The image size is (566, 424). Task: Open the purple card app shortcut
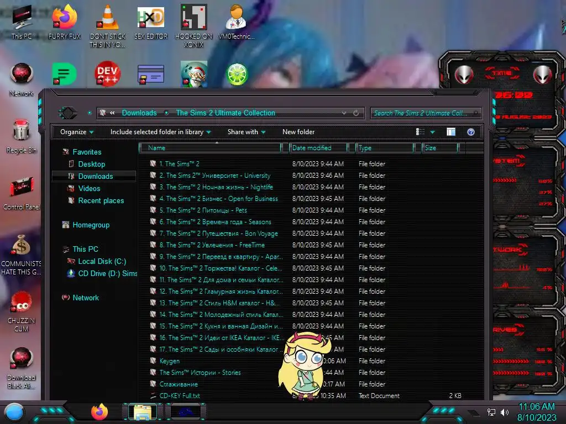[x=151, y=75]
